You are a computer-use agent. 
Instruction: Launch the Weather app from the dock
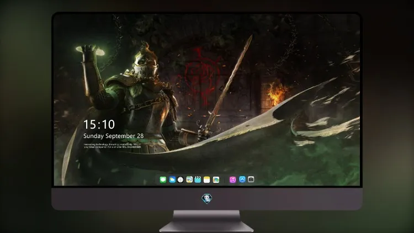[172, 179]
